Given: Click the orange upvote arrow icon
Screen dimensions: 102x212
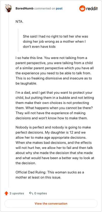Looking at the screenshot, I should (x=6, y=193).
